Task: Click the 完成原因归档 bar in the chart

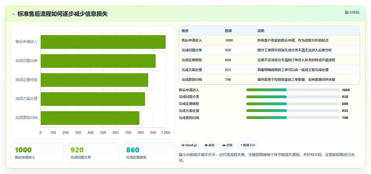Action: (x=90, y=118)
